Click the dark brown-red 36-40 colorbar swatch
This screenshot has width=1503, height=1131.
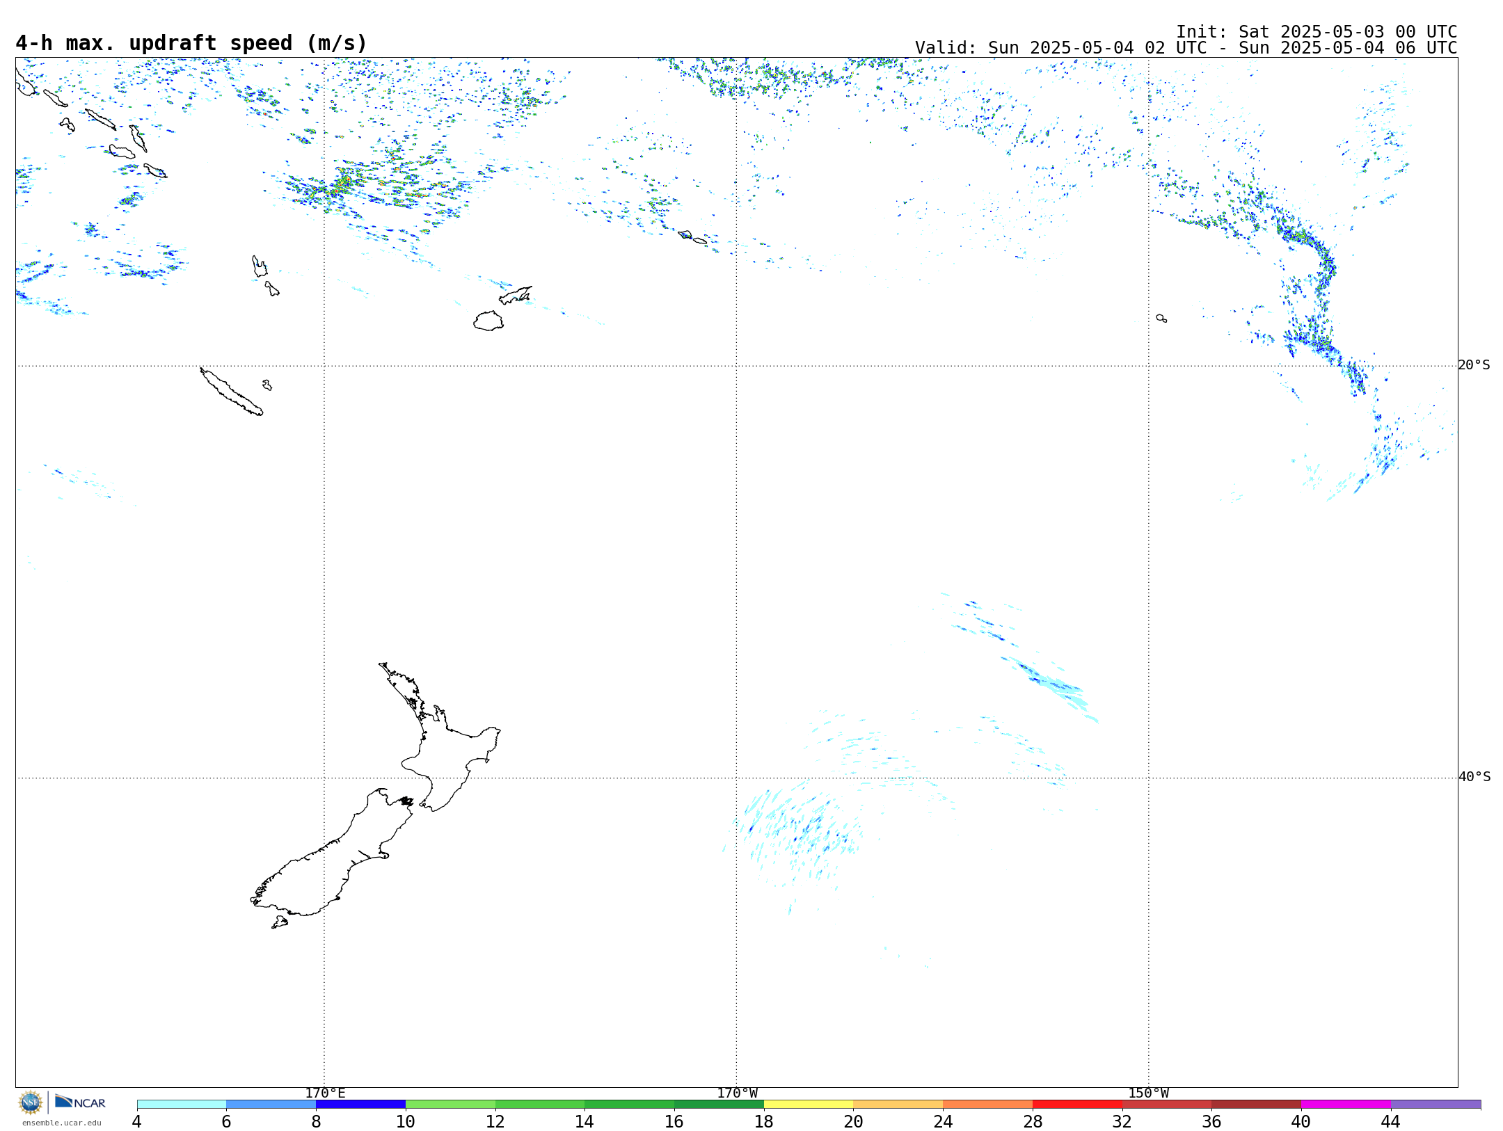(1256, 1105)
